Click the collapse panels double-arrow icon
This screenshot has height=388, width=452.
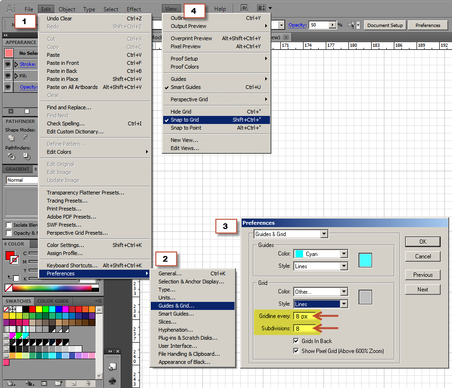pos(6,35)
